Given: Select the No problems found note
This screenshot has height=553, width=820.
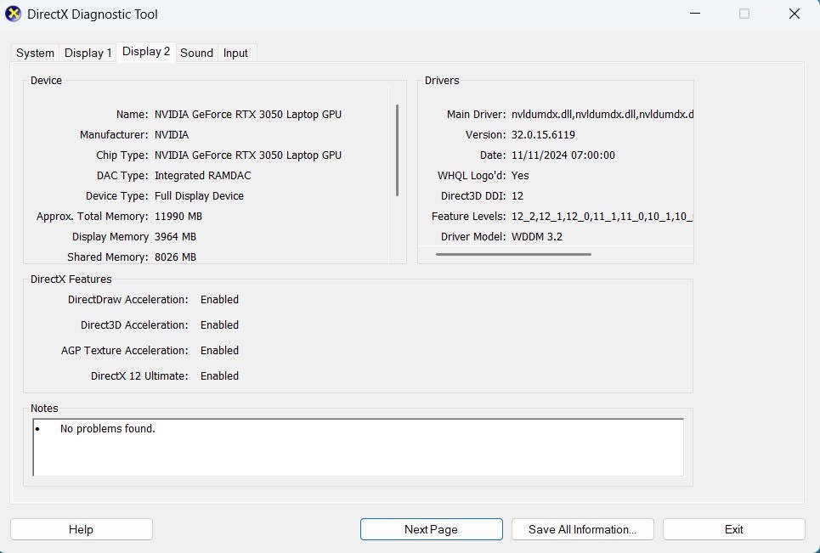Looking at the screenshot, I should [x=107, y=428].
